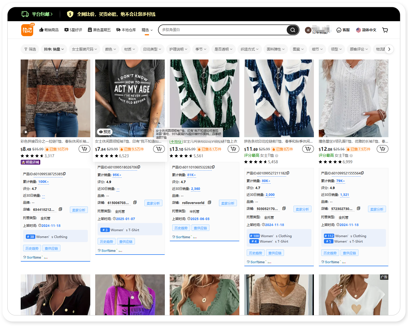Click the search magnifier button
The height and width of the screenshot is (326, 408).
coord(292,30)
